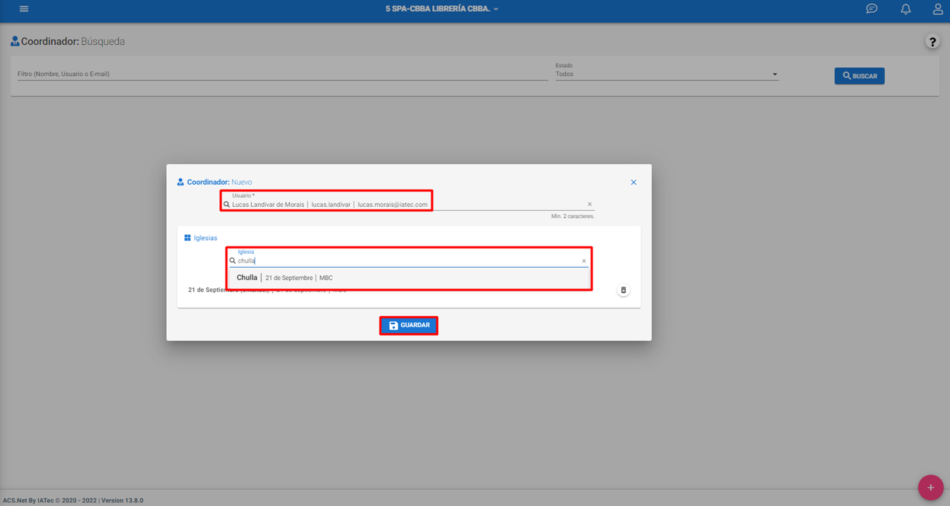This screenshot has height=506, width=950.
Task: Click the Filtro name/user/email field
Action: [283, 74]
